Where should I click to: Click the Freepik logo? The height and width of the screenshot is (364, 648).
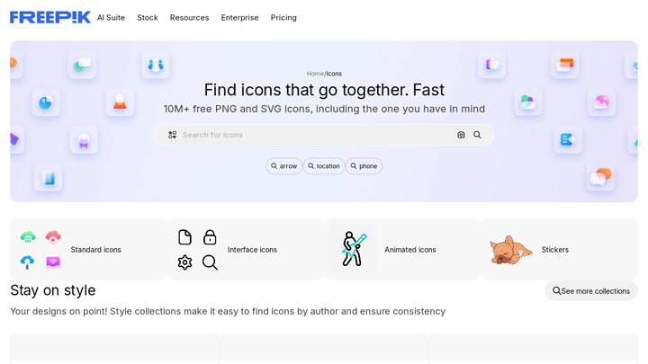49,17
